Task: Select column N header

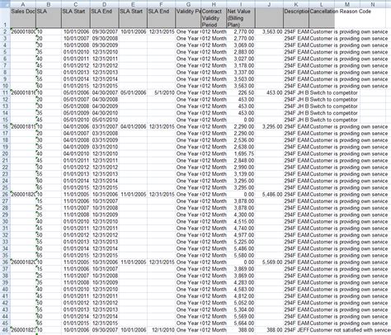Action: (373, 4)
